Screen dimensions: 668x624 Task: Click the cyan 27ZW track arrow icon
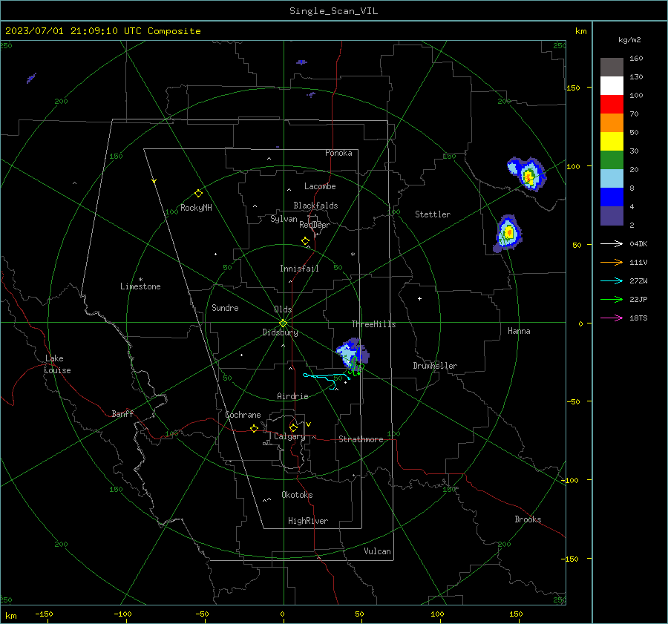(612, 280)
